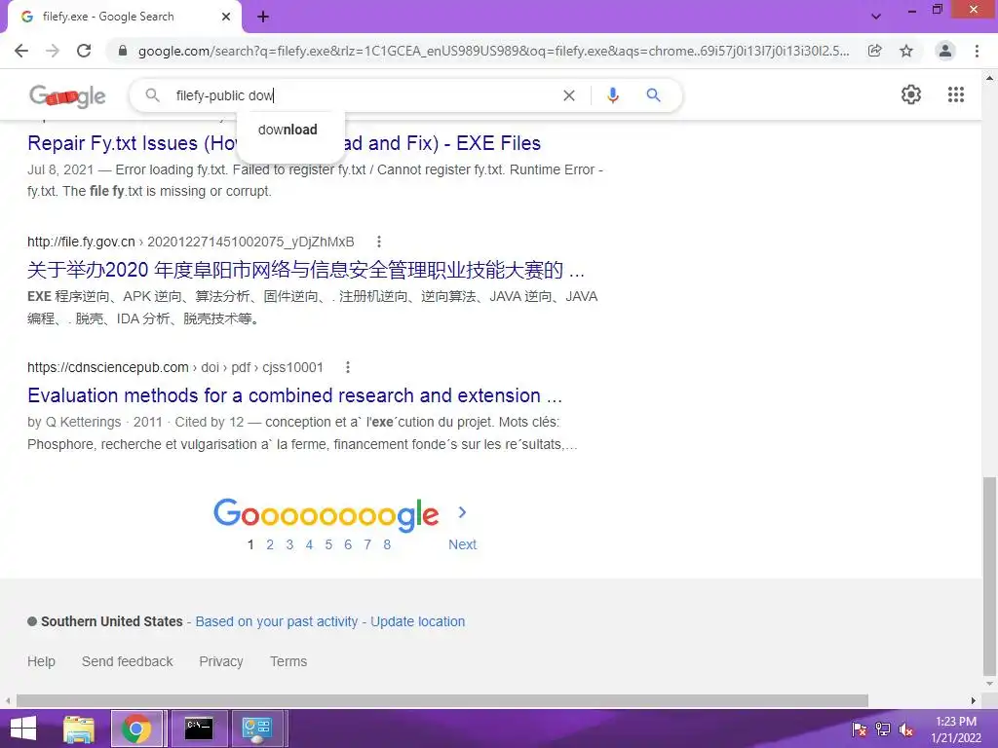Clear the search box with X
This screenshot has height=748, width=998.
pos(569,95)
